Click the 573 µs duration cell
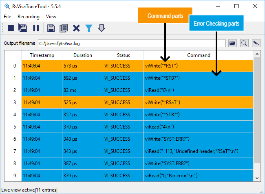 tap(83, 66)
